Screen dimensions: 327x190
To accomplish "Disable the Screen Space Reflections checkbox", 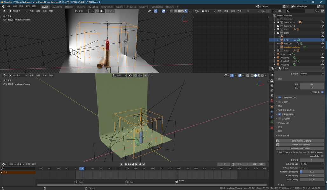I will (x=279, y=114).
